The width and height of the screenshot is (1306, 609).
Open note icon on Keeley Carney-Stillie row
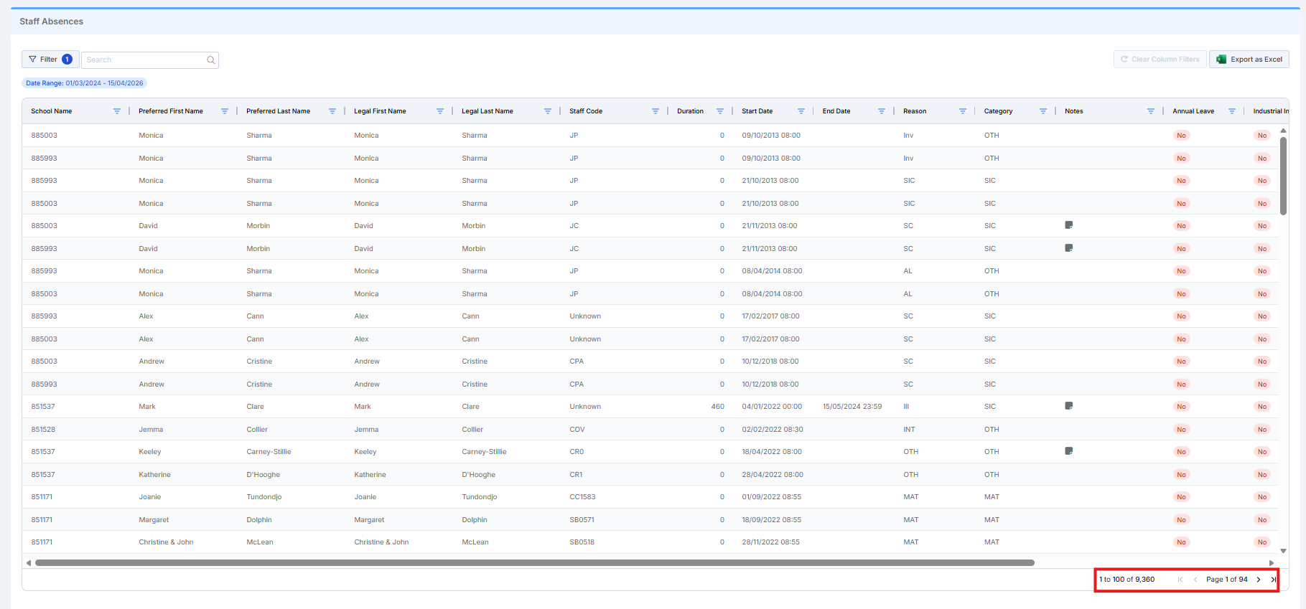1069,451
